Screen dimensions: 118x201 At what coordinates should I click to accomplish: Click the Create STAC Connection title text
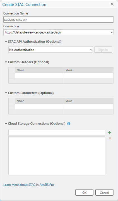point(24,4)
